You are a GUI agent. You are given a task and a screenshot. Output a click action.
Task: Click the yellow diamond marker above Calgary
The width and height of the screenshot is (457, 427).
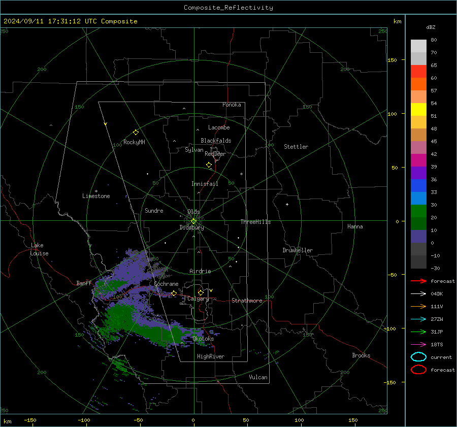201,292
